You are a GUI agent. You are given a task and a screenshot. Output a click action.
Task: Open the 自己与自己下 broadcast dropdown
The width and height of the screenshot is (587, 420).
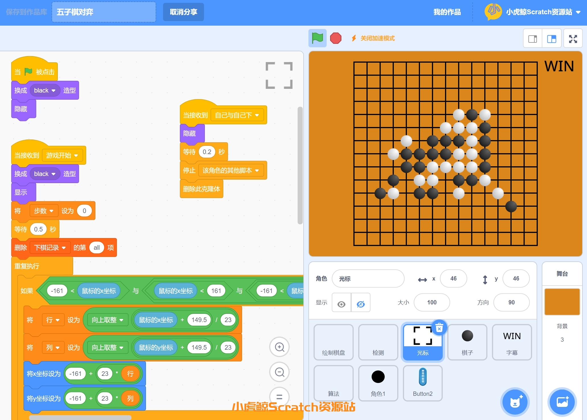(x=237, y=115)
